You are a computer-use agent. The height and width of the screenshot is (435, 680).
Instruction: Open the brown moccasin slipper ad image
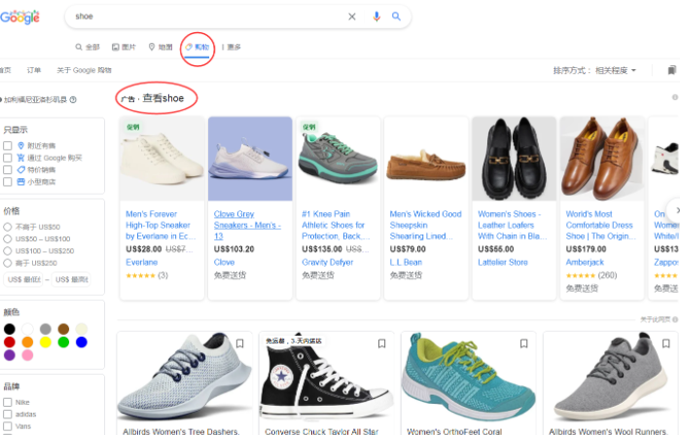[426, 159]
